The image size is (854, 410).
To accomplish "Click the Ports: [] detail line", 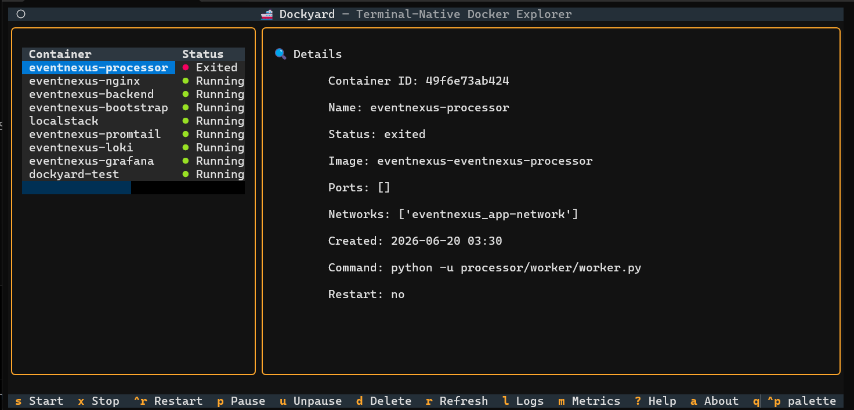I will coord(360,188).
